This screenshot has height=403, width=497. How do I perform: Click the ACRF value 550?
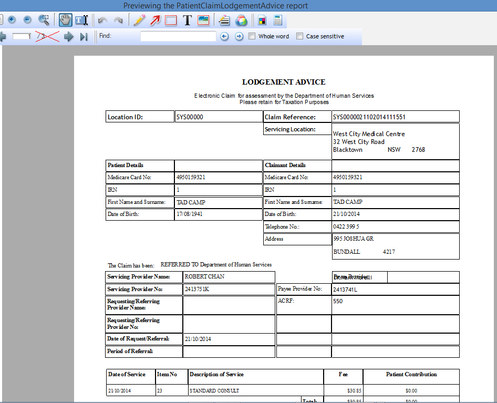point(338,301)
